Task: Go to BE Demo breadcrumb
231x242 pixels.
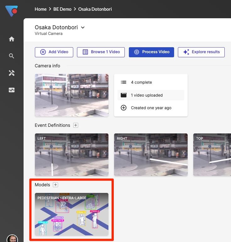Action: coord(63,9)
